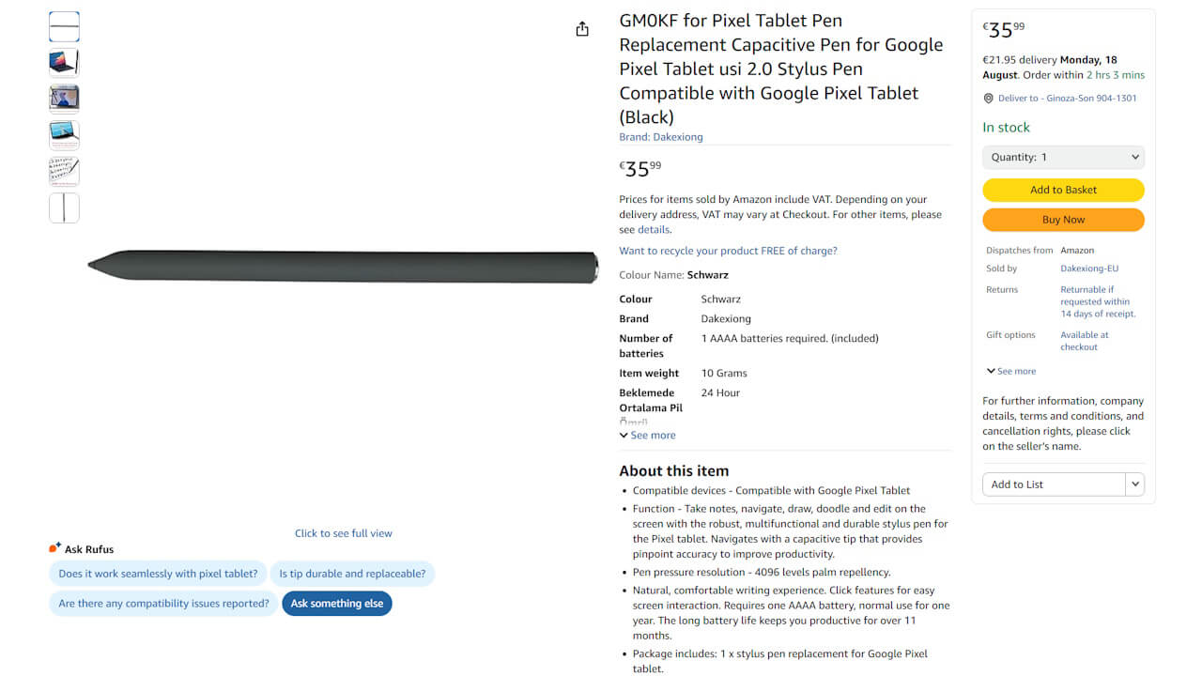Select the first horizontal pen thumbnail
Image resolution: width=1202 pixels, height=676 pixels.
point(64,27)
